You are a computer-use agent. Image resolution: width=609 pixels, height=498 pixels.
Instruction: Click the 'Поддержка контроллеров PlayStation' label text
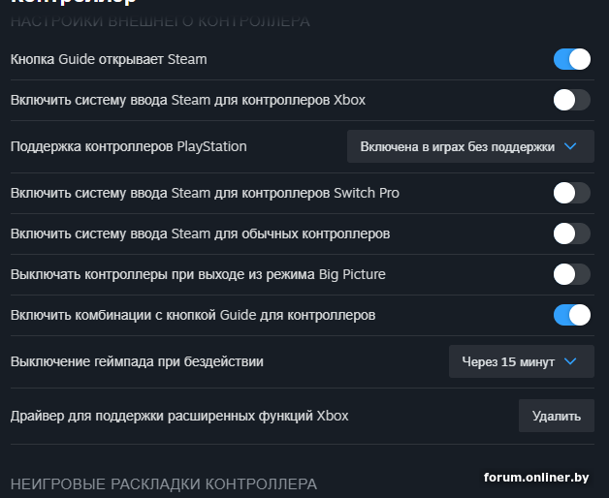[128, 146]
